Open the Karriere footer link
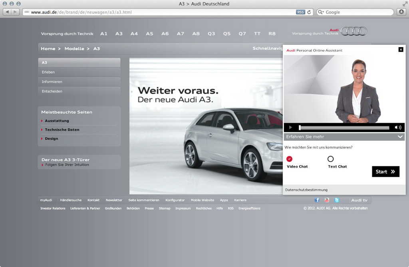The width and height of the screenshot is (409, 267). [x=240, y=200]
